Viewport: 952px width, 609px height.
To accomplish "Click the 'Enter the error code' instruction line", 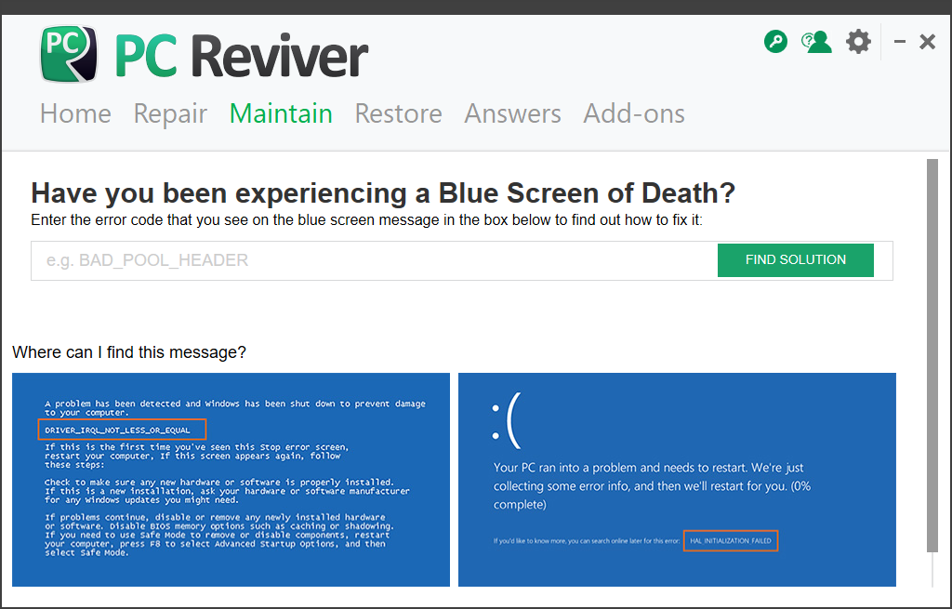I will coord(366,219).
